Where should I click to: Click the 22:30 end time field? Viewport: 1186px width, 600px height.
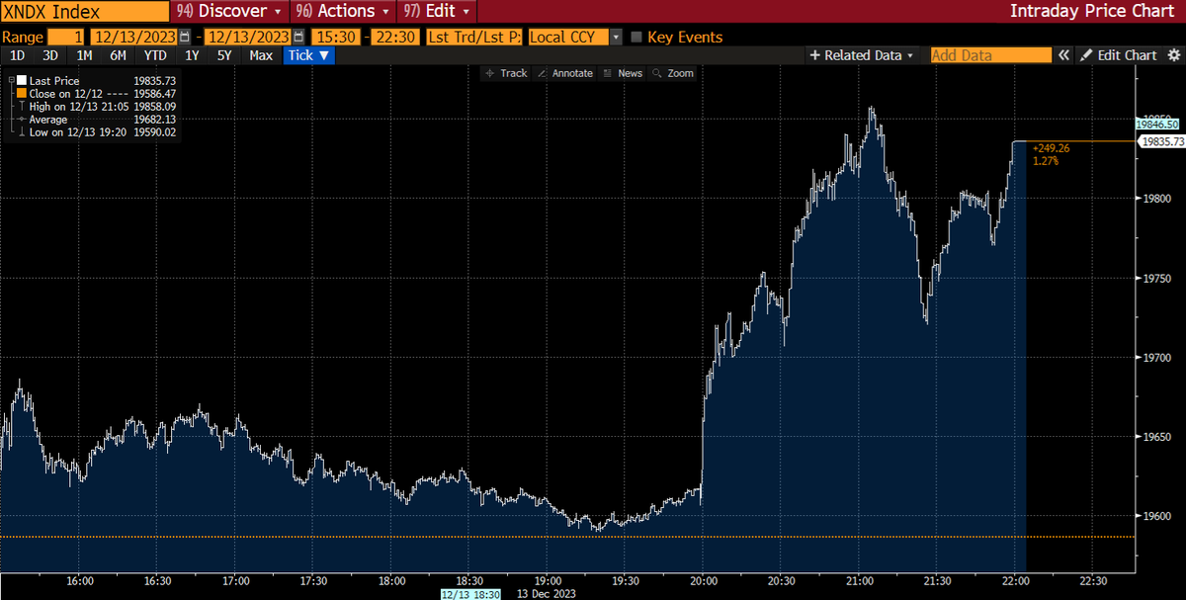pyautogui.click(x=395, y=37)
